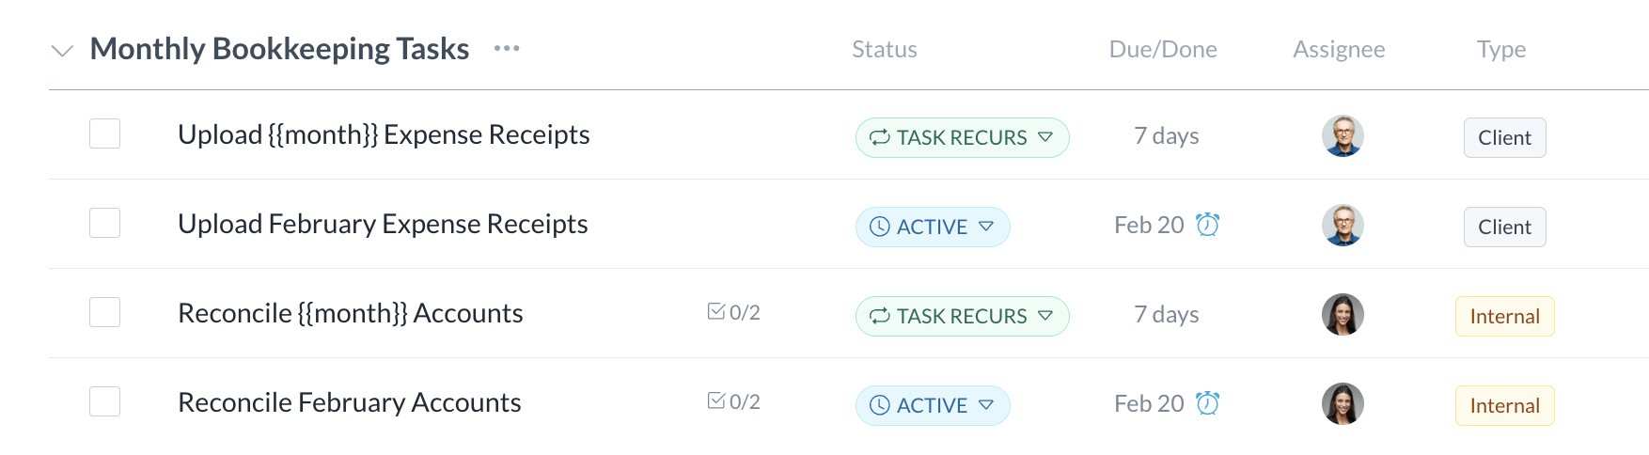
Task: Tick checkbox for Upload February Expense Receipts
Action: pos(104,223)
